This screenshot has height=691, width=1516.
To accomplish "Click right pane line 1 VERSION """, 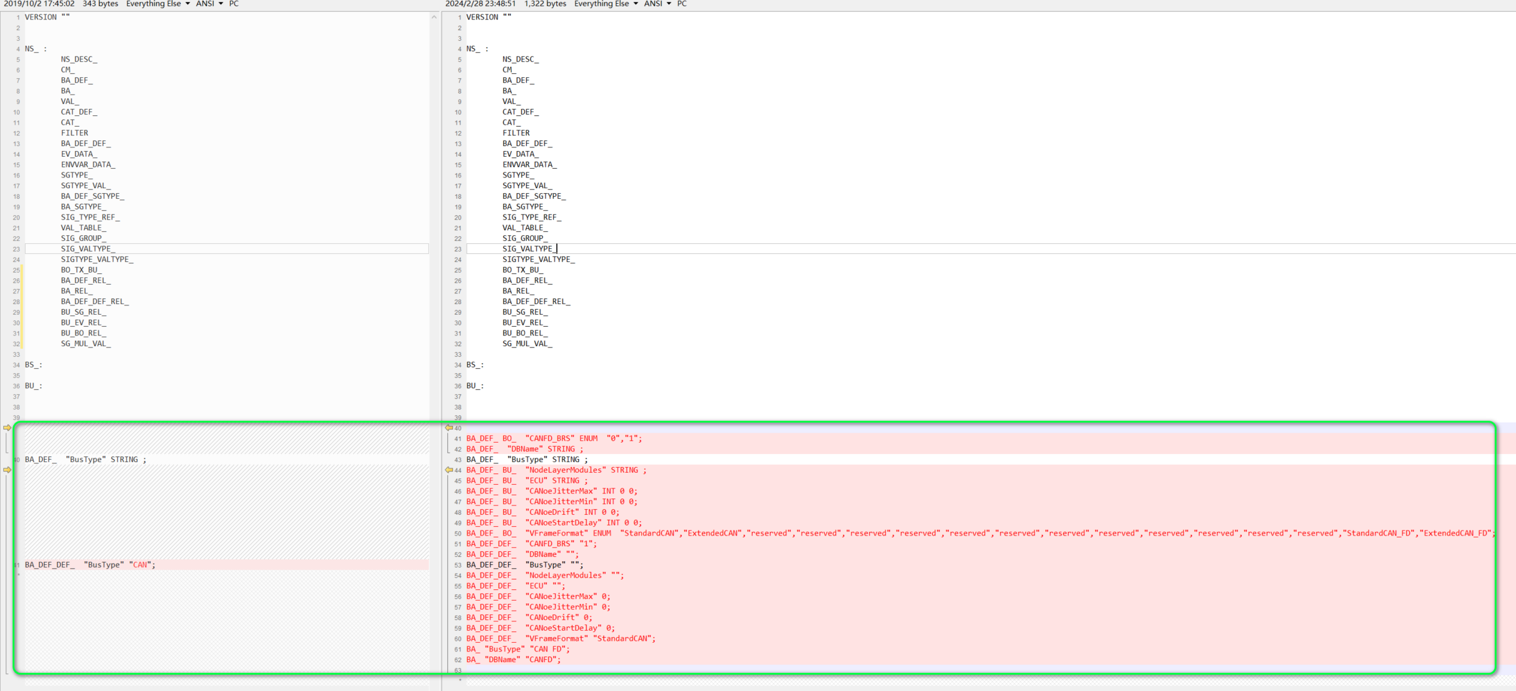I will tap(489, 17).
